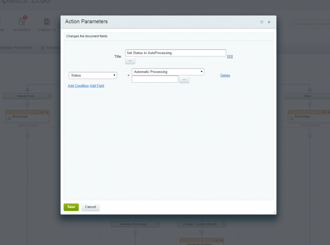Open gear settings of right Email Stage

[x=324, y=113]
